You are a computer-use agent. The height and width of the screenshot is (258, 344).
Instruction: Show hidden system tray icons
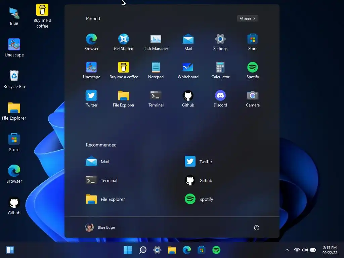point(287,250)
